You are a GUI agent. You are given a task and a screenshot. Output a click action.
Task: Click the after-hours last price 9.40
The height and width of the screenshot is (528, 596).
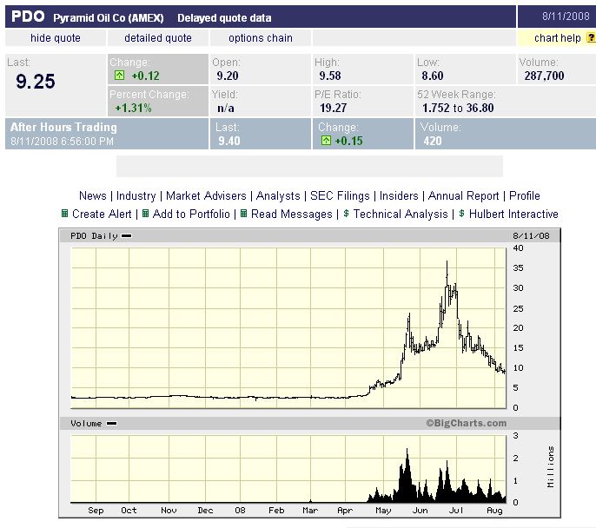click(x=229, y=141)
